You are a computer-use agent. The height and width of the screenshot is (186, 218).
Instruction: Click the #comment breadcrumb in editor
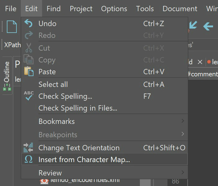(x=203, y=74)
